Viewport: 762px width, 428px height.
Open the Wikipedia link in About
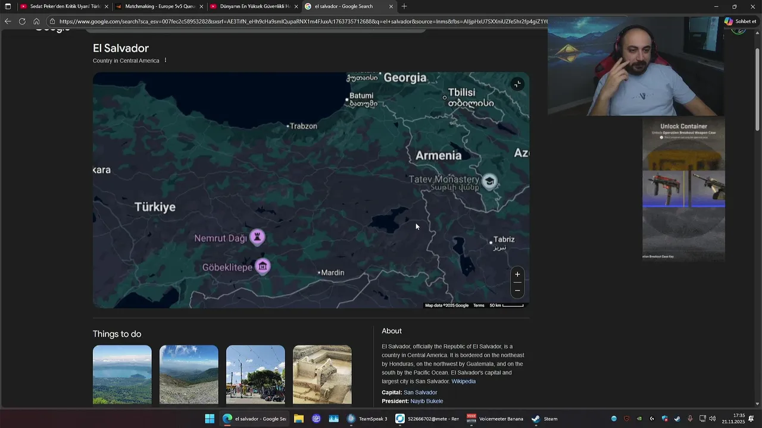463,381
